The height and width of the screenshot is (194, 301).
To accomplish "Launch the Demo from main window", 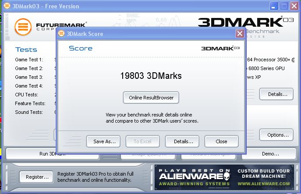I will 269,154.
